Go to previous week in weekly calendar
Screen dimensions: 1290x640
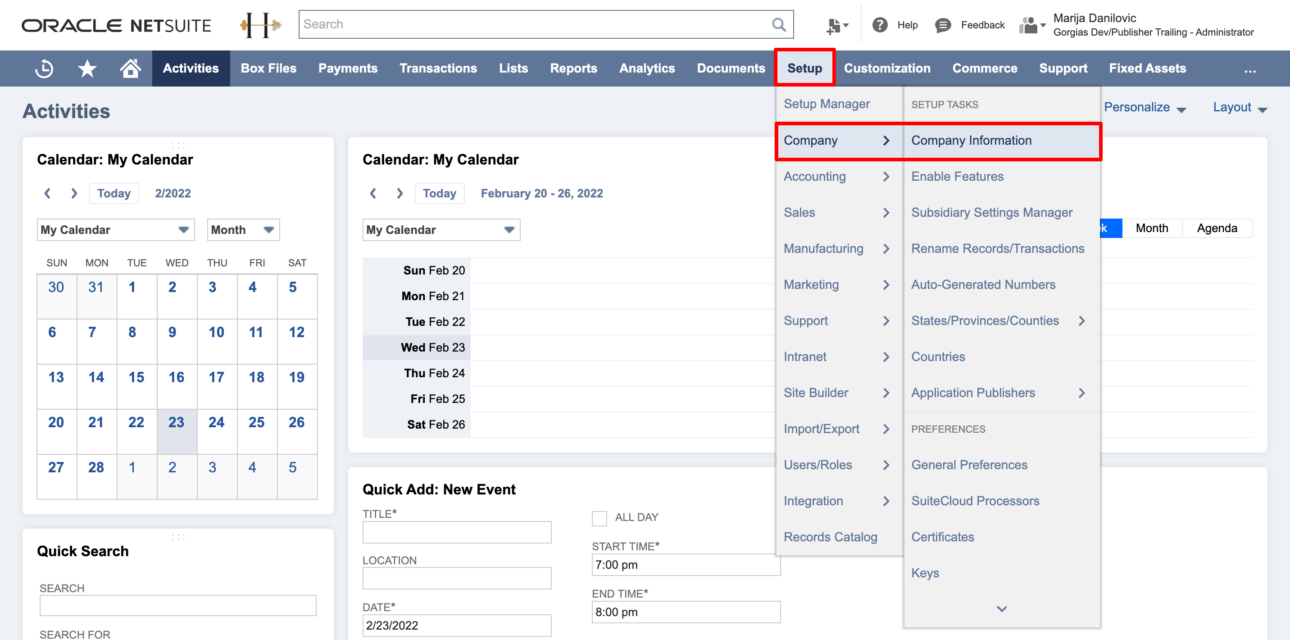click(373, 193)
